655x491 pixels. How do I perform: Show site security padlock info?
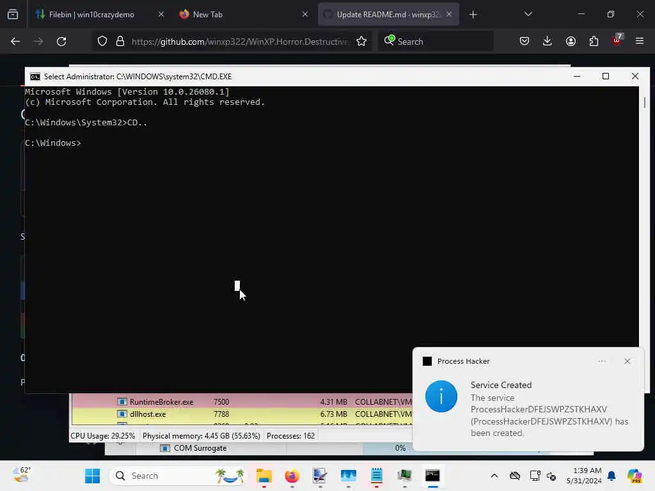click(120, 42)
